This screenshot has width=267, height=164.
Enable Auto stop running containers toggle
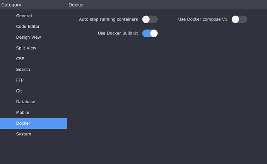(150, 19)
